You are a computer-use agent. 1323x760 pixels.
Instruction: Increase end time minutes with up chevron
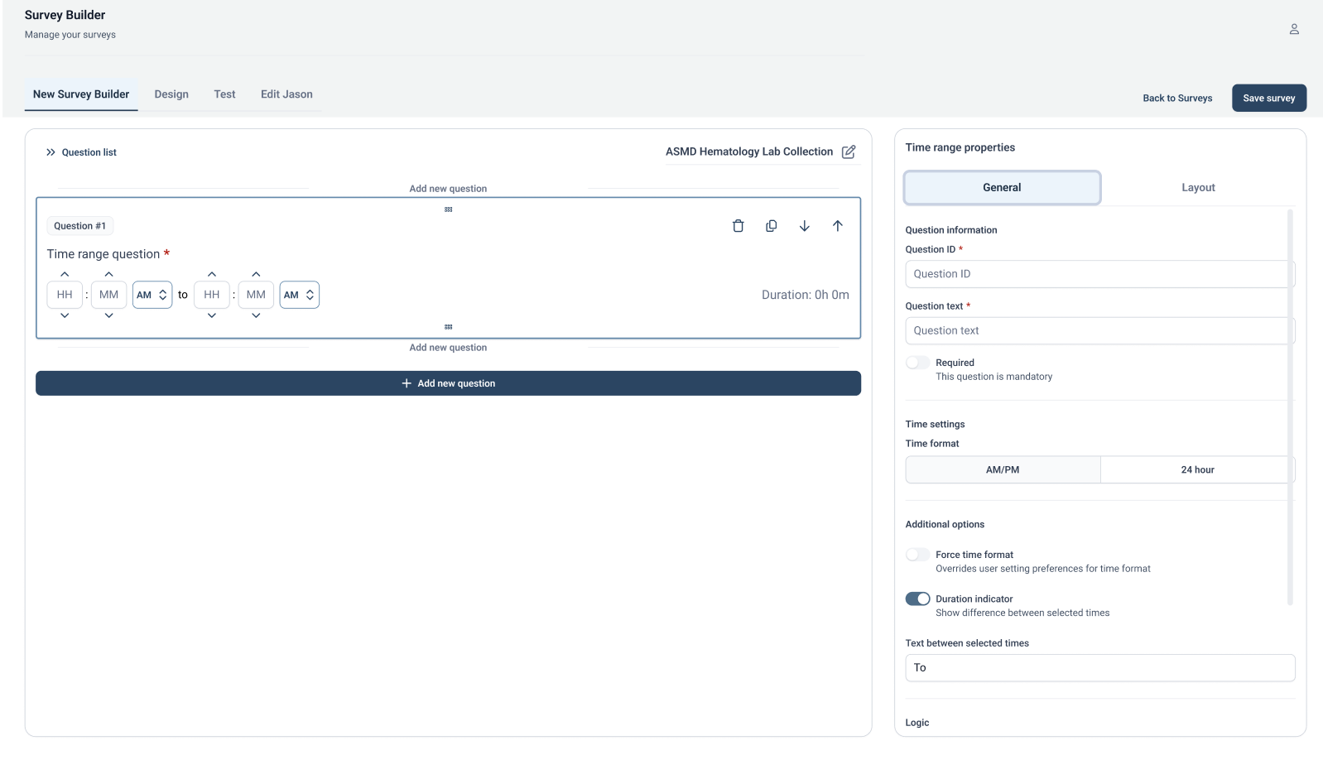tap(256, 274)
